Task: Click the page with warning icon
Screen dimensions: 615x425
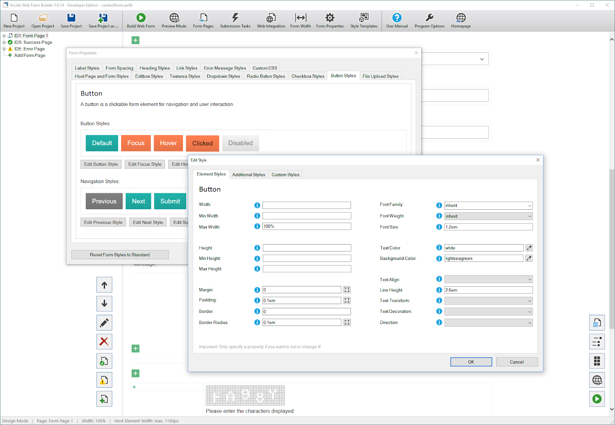Action: coord(104,380)
